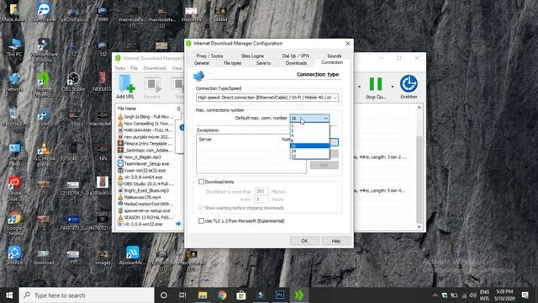Screen dimensions: 538x303
Task: Open Stop Queue dropdown arrow in IDM toolbar
Action: click(x=393, y=87)
